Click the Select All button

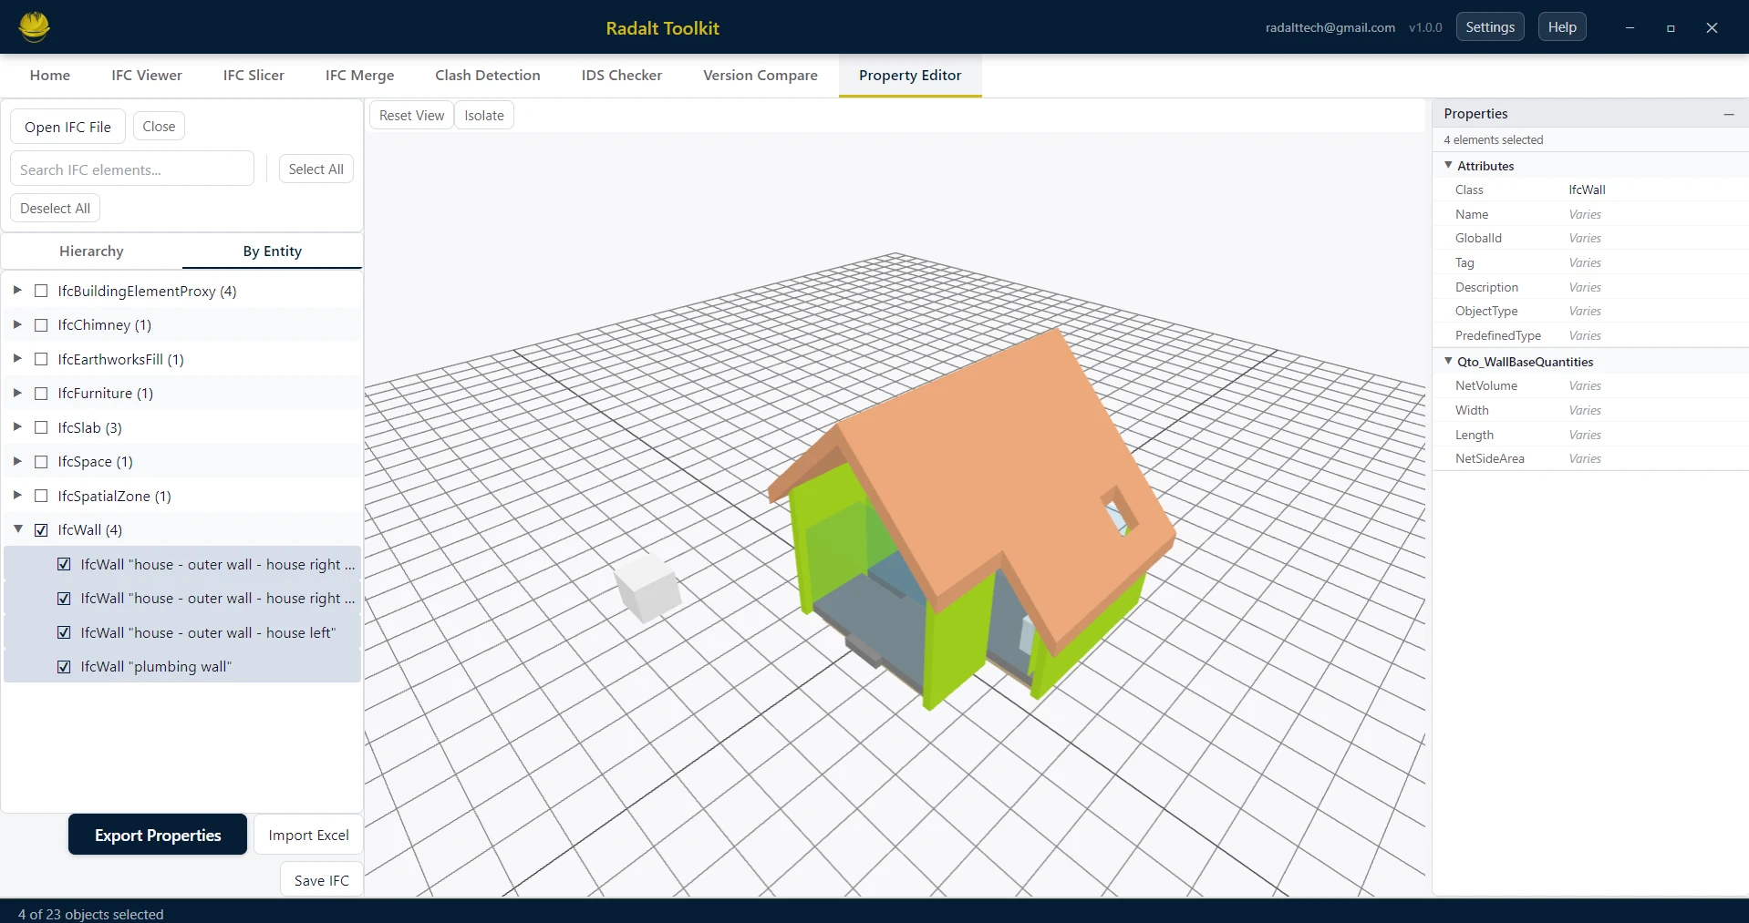click(x=316, y=169)
